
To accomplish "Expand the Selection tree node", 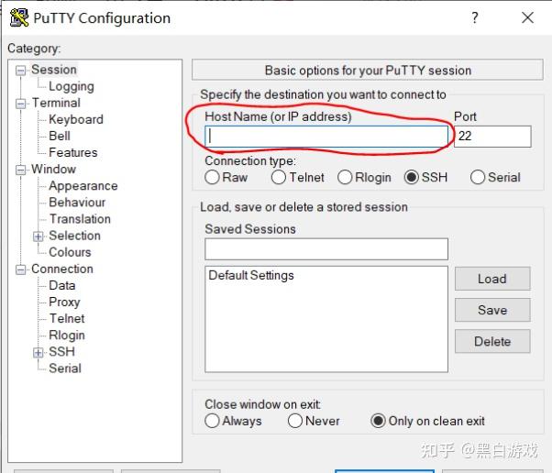I will (38, 236).
